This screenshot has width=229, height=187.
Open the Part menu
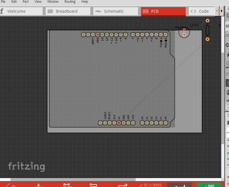click(x=26, y=1)
